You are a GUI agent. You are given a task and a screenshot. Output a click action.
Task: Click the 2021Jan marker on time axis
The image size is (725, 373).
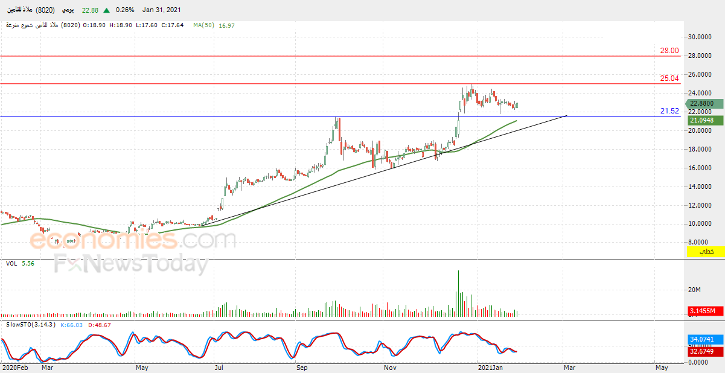[490, 367]
